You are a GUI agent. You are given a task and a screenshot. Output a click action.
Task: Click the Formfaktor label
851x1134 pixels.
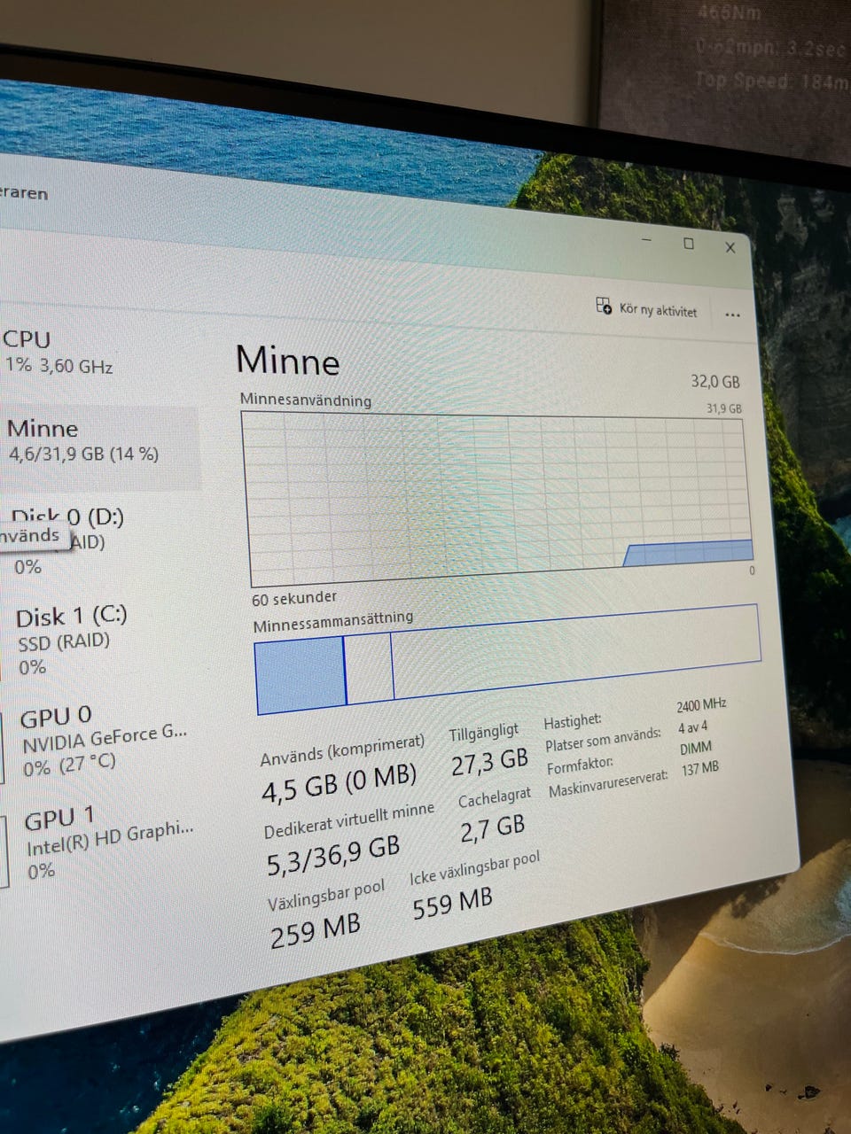pyautogui.click(x=580, y=764)
